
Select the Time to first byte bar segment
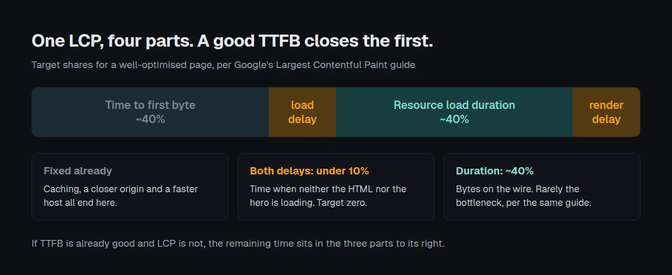(x=150, y=112)
